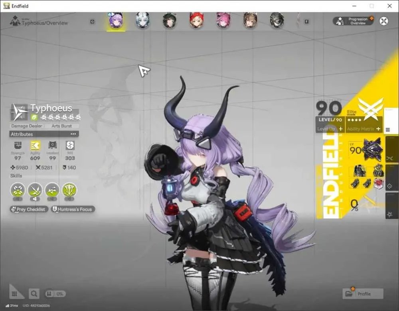Select the silver-haired operator portrait

142,21
